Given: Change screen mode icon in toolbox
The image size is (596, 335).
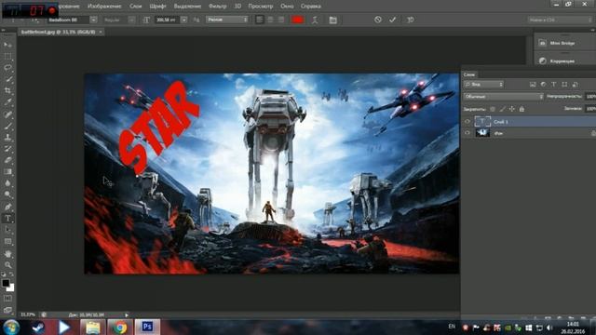Looking at the screenshot, I should tap(7, 310).
